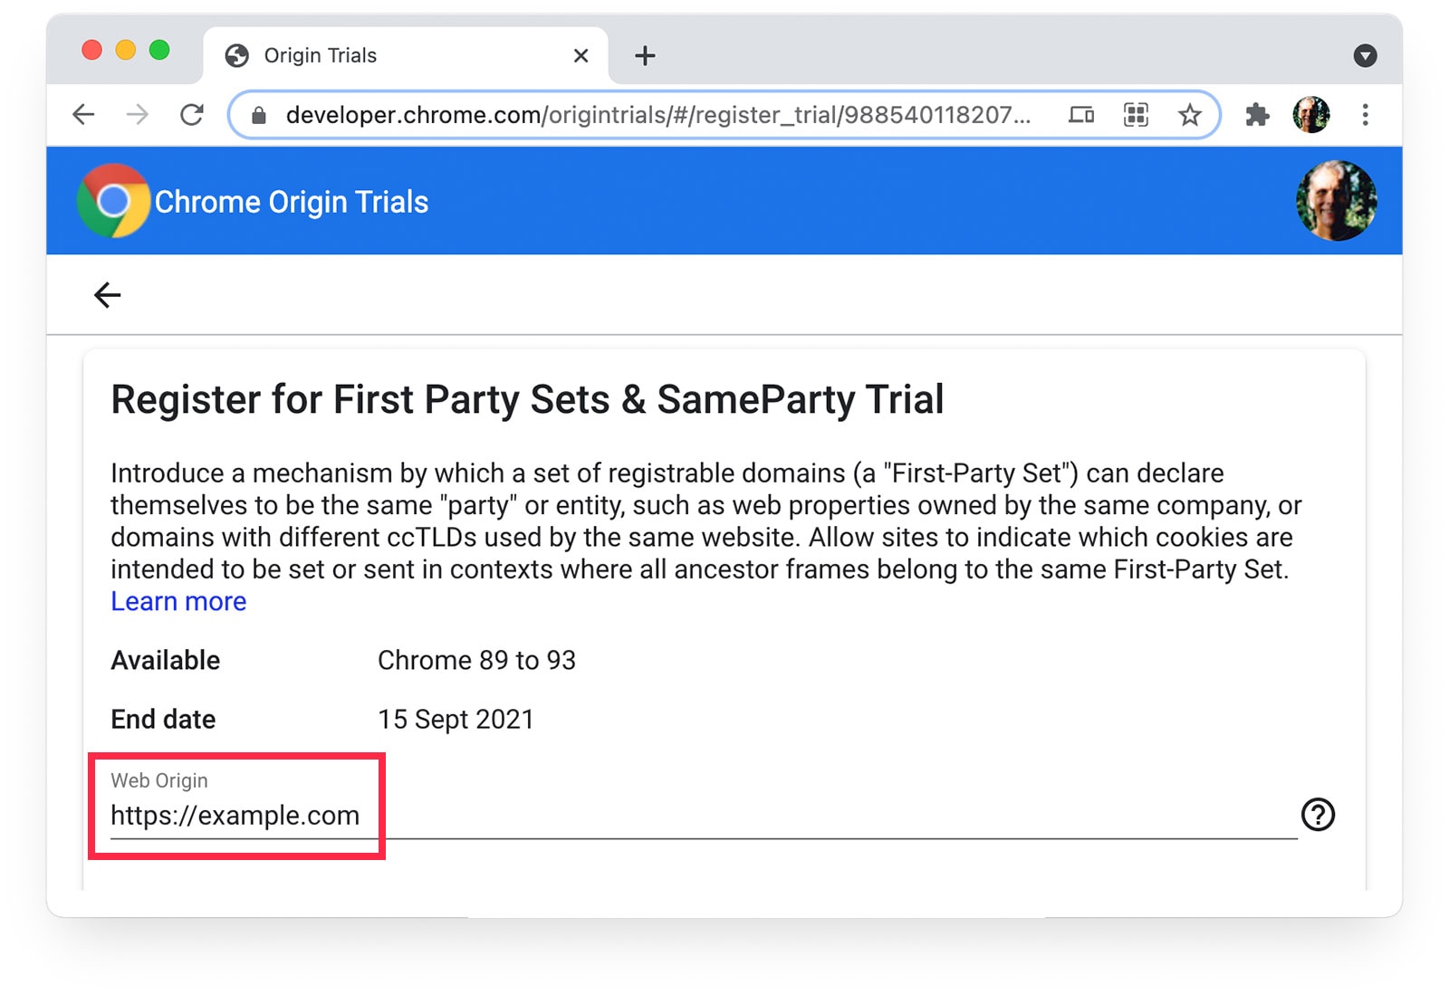Click the Chrome logo in blue header
1449x994 pixels.
click(113, 201)
